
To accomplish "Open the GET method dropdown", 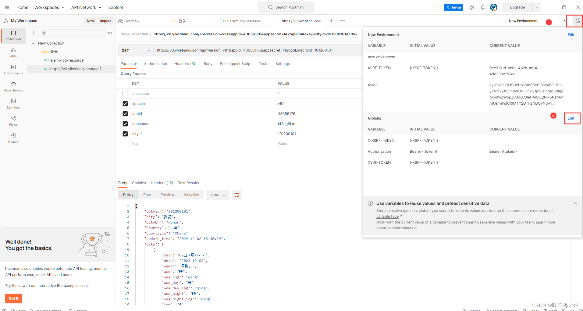I will pos(136,50).
